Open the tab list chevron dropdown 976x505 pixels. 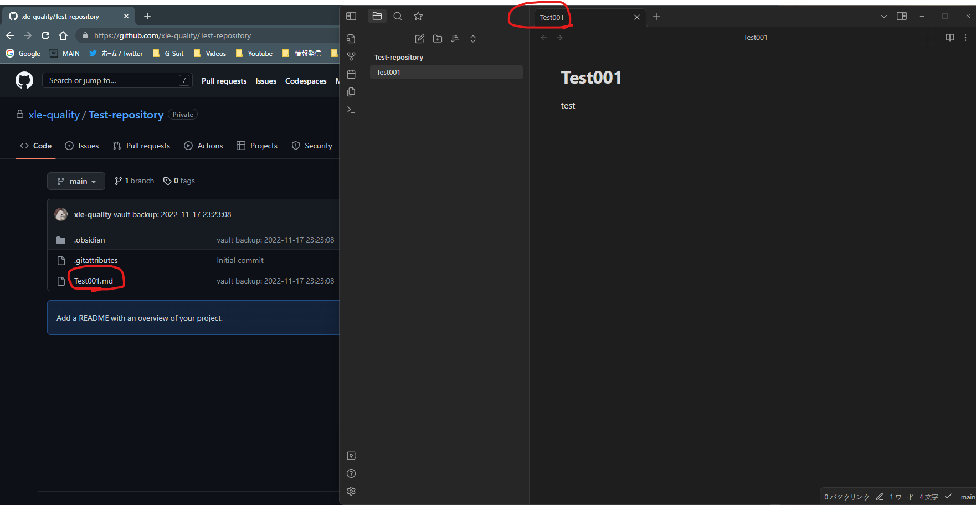pos(883,16)
